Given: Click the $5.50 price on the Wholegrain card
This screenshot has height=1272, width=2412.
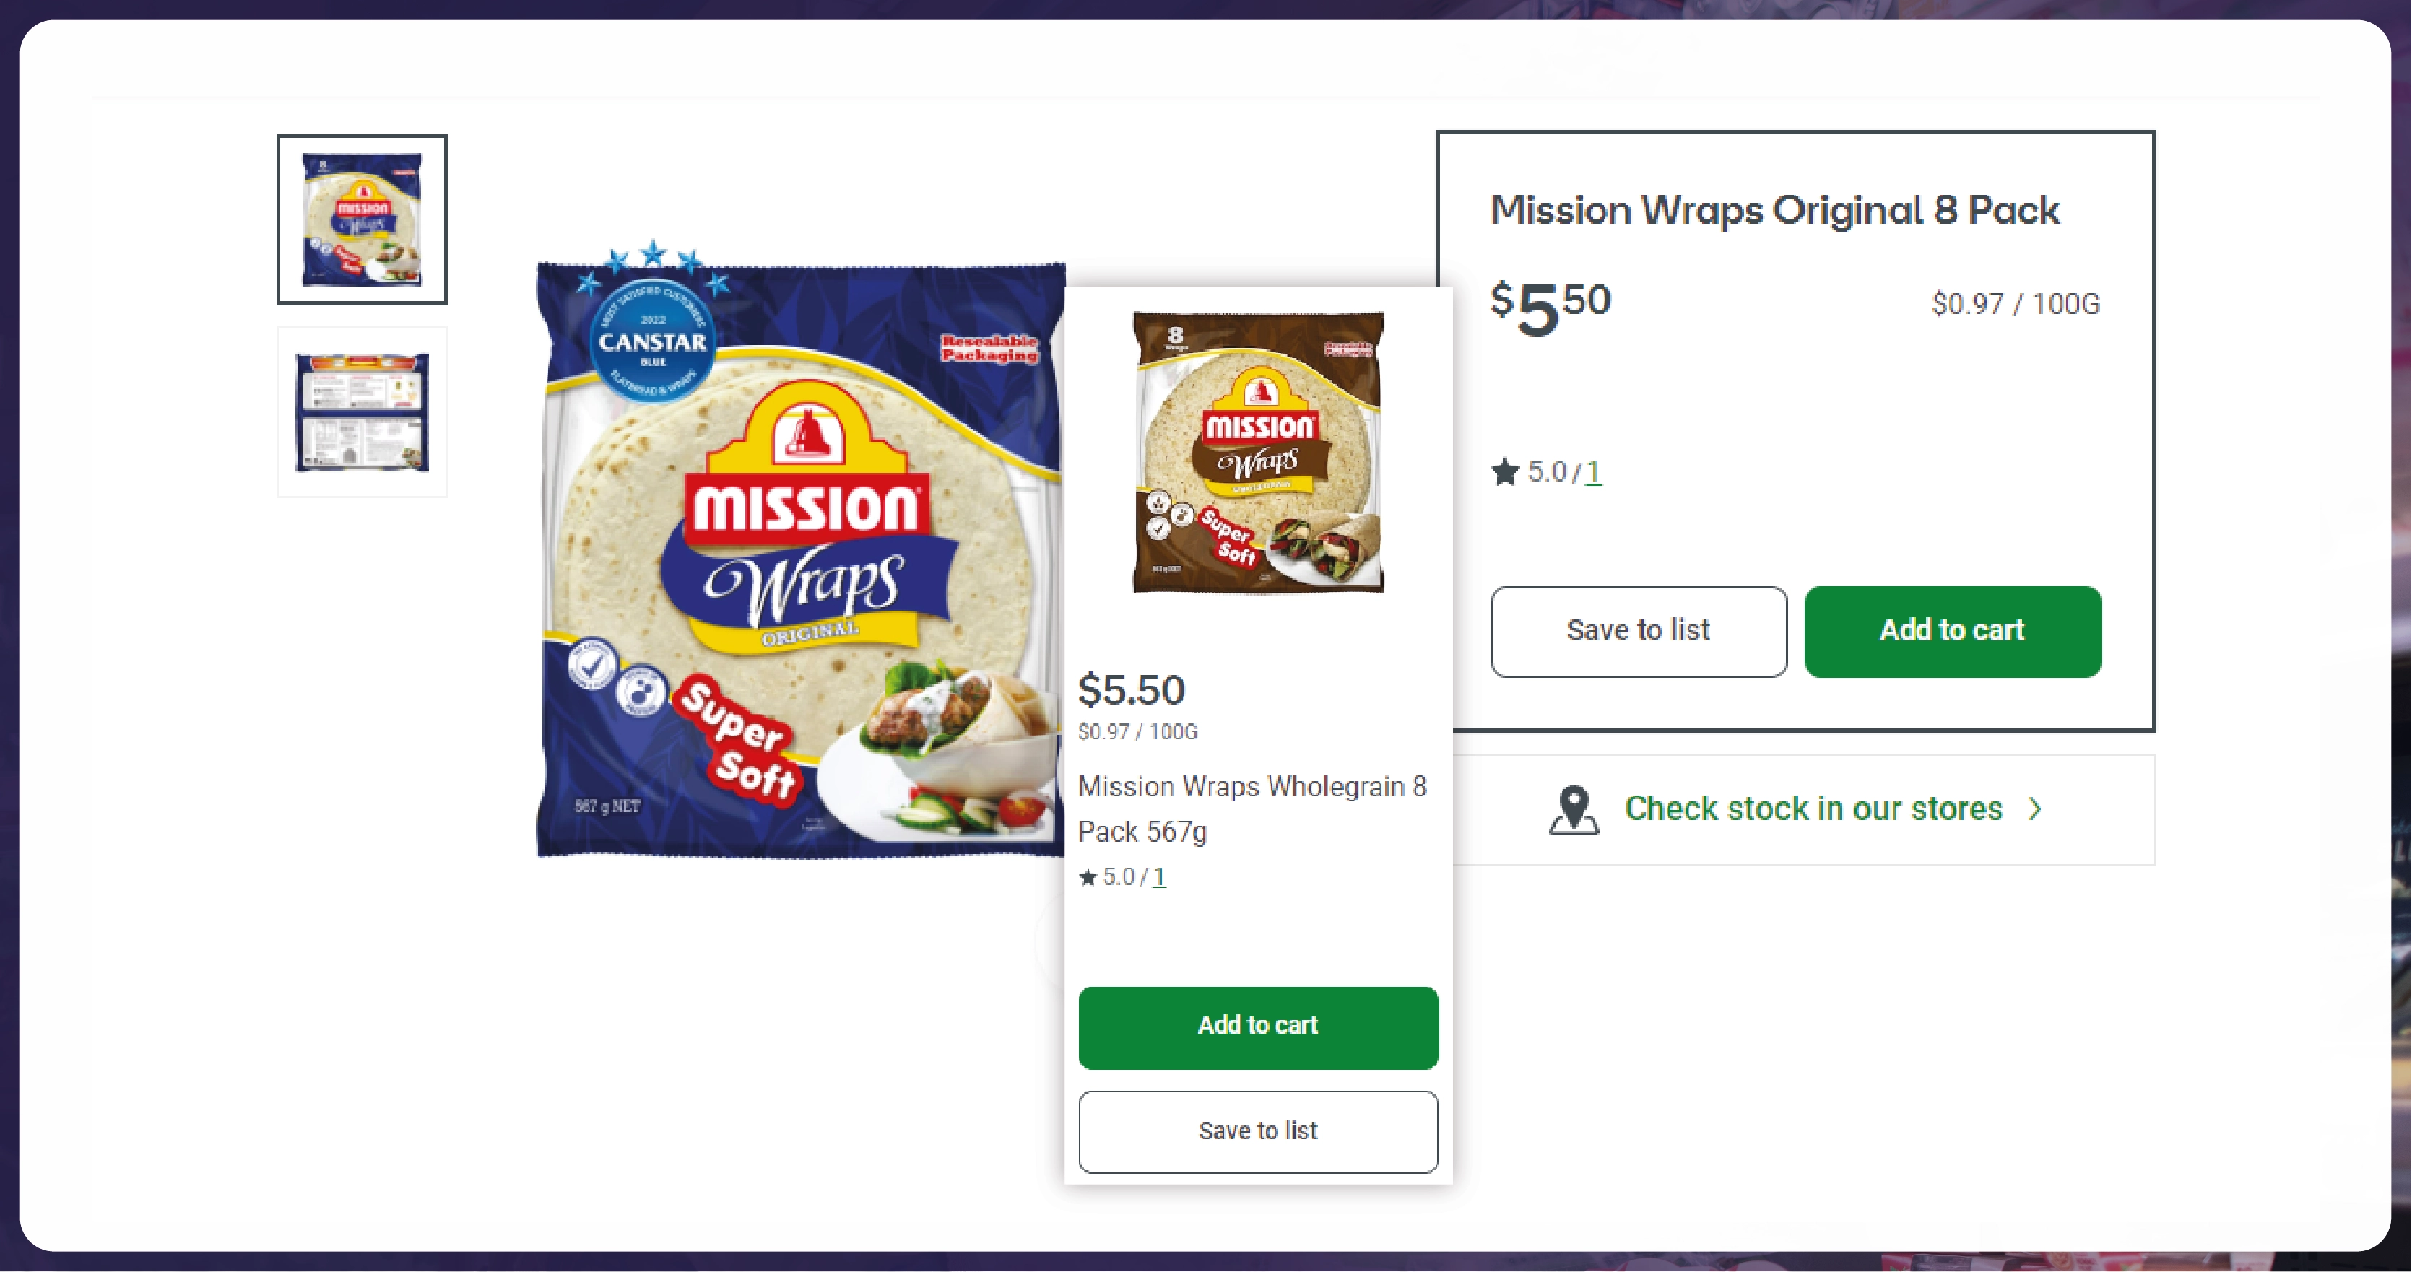Looking at the screenshot, I should tap(1131, 691).
